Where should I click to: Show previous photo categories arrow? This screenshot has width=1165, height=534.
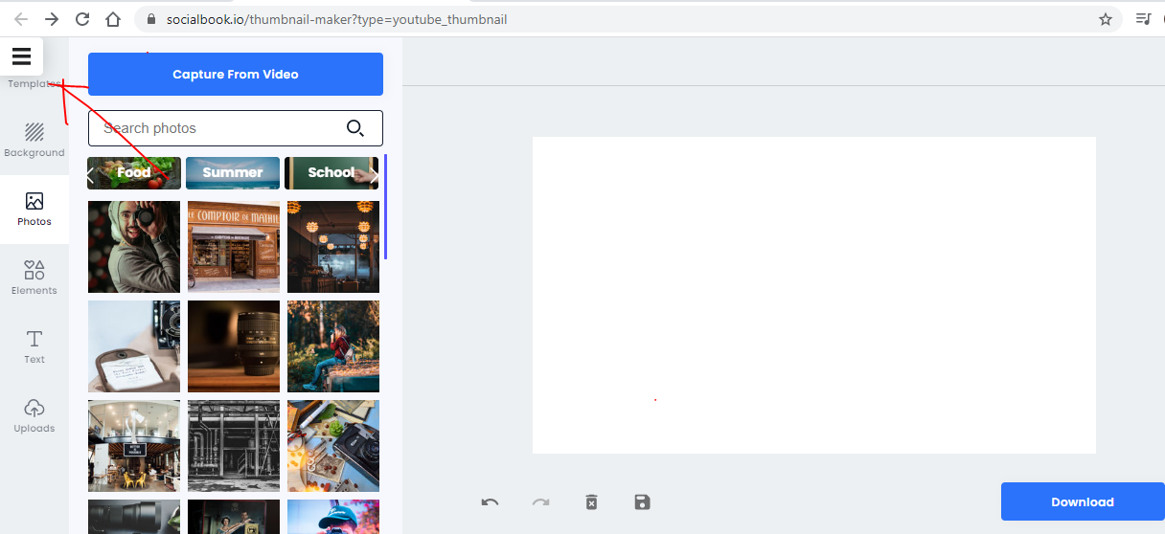[91, 175]
